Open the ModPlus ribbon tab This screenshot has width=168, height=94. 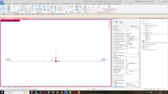point(100,4)
